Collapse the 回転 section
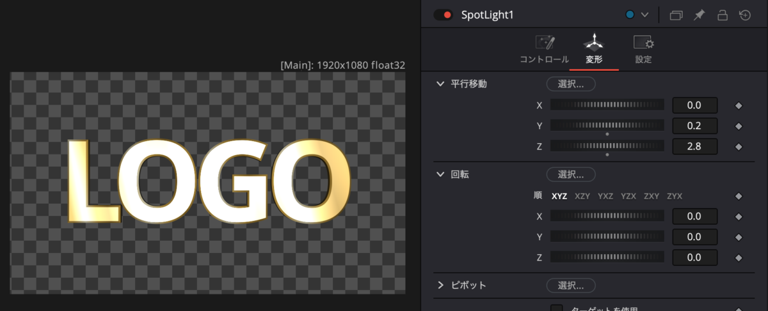 [x=440, y=174]
